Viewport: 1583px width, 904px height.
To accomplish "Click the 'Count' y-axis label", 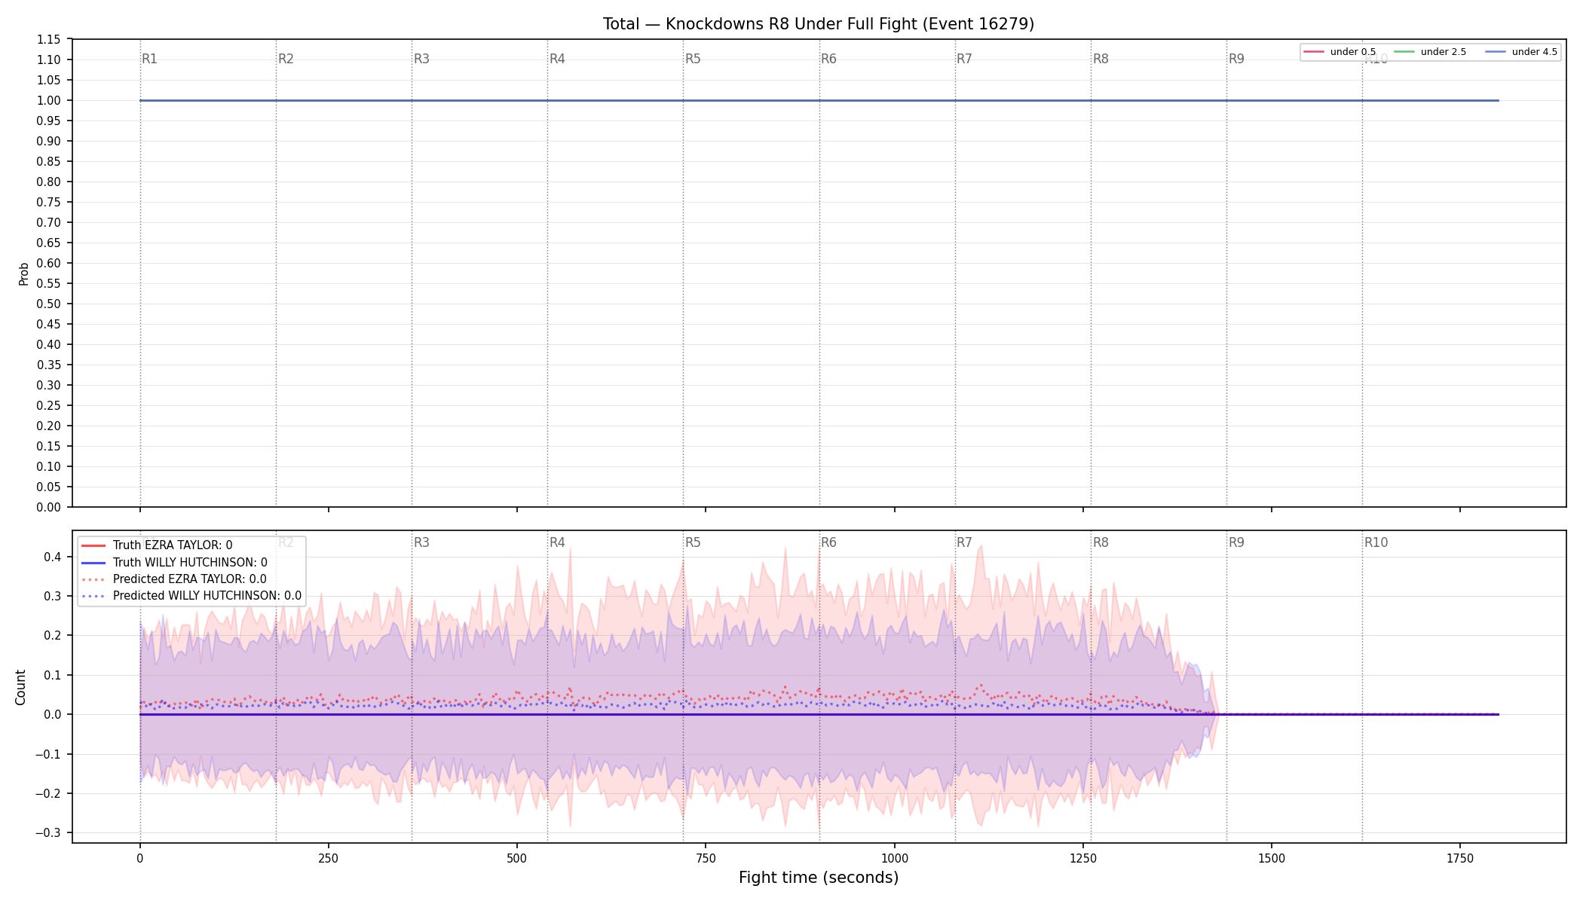I will [20, 687].
